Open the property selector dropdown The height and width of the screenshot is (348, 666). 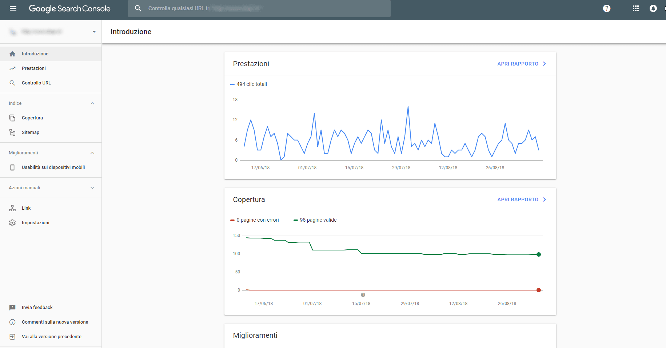tap(94, 32)
